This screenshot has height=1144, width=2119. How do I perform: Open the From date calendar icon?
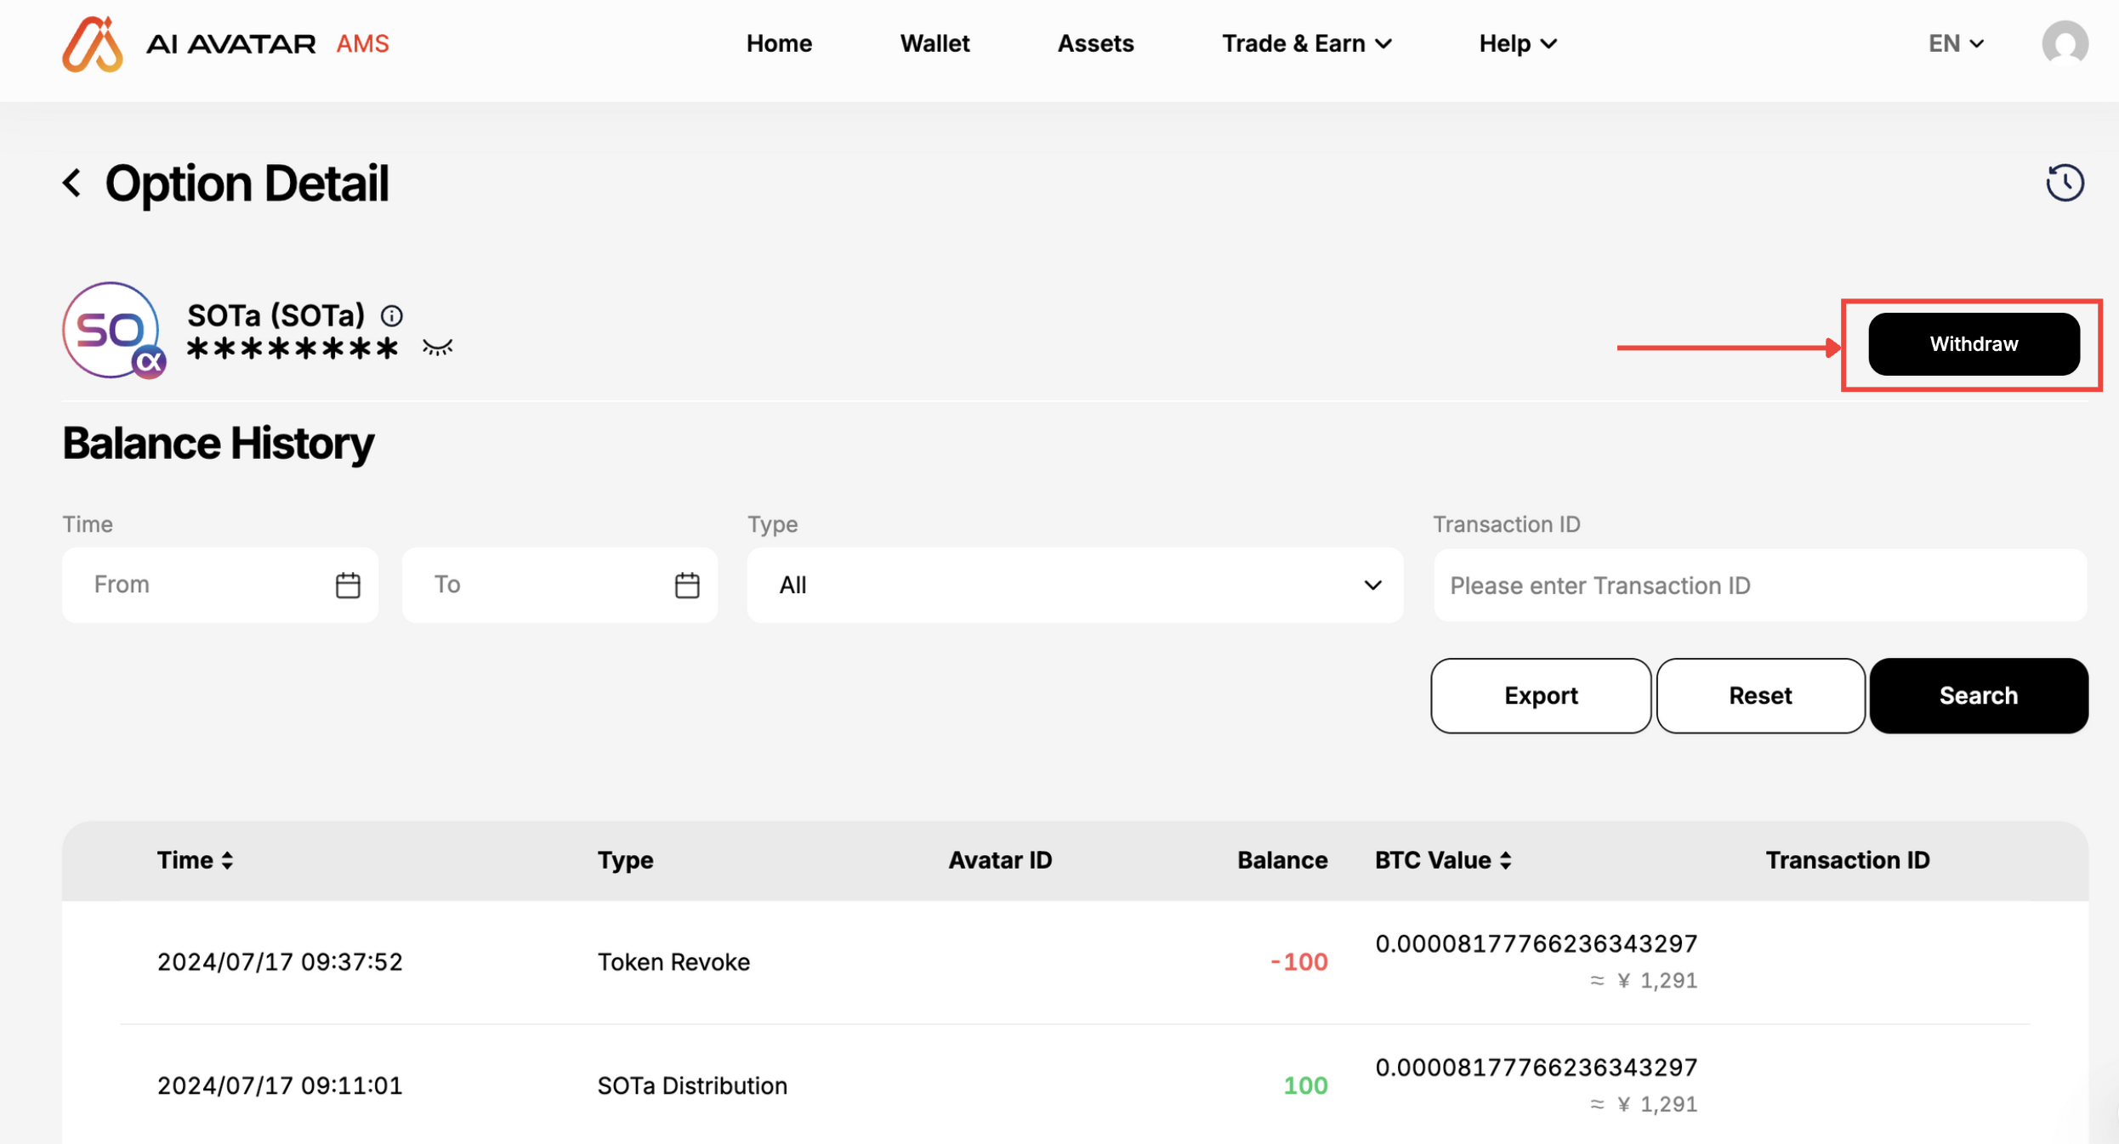348,585
